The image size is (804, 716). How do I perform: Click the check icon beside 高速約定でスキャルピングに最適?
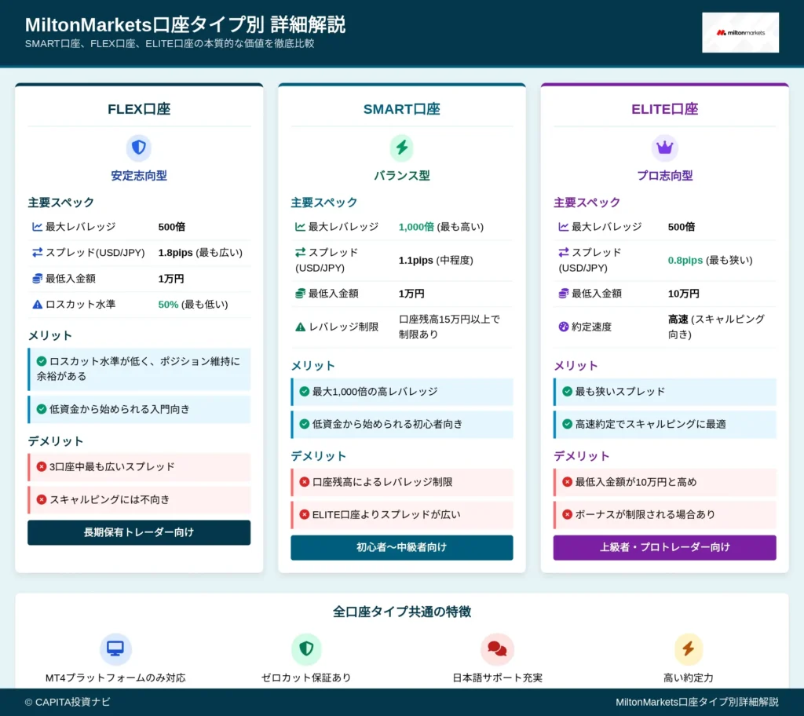(567, 424)
